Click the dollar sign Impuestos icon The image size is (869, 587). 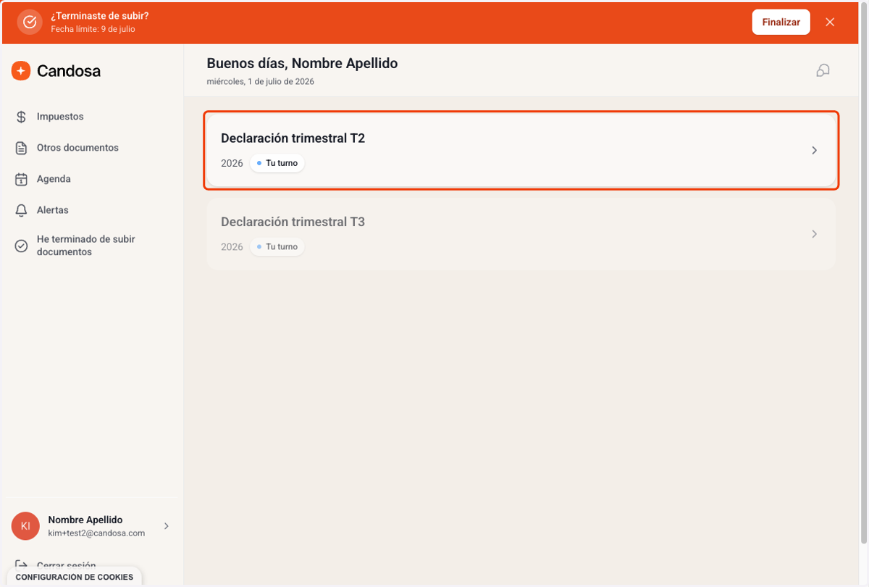click(22, 117)
